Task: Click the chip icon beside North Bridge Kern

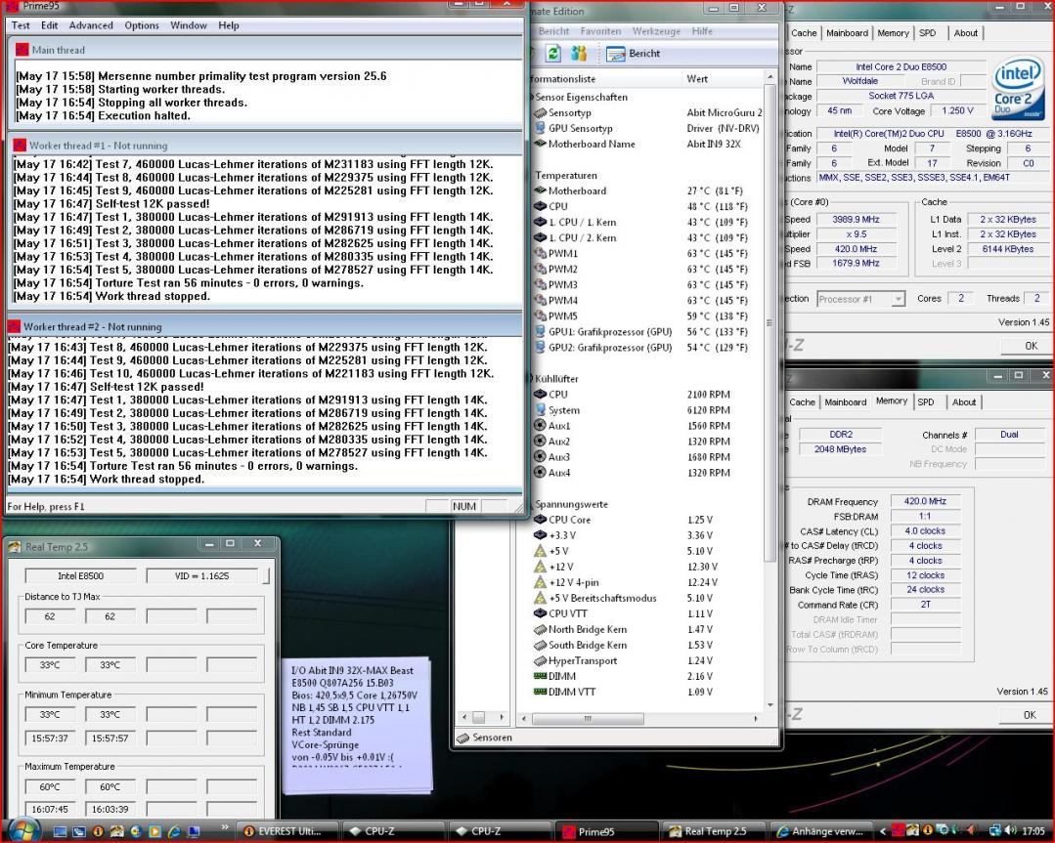Action: [x=540, y=629]
